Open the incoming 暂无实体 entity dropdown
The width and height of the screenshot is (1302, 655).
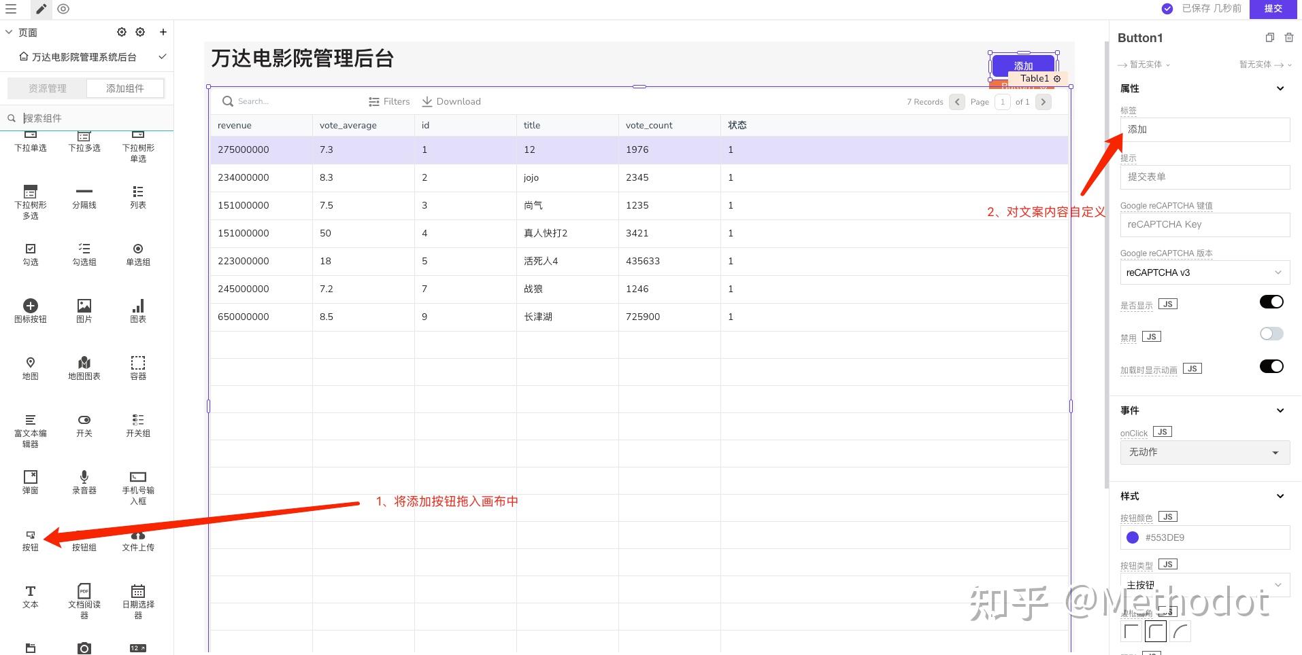coord(1144,65)
